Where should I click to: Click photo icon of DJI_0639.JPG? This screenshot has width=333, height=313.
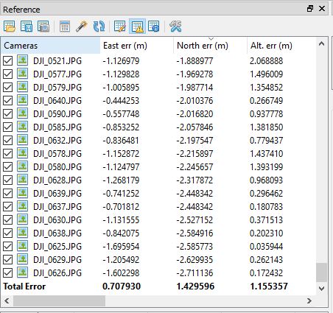click(x=22, y=193)
